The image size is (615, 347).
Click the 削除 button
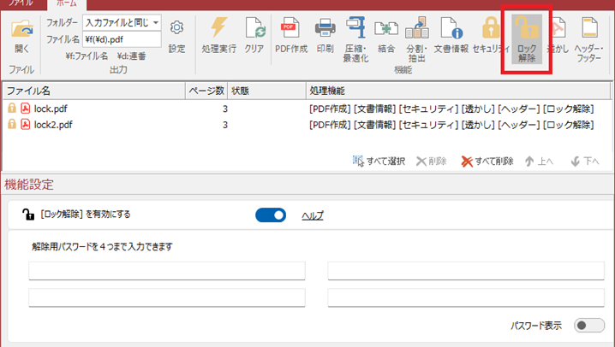(432, 162)
